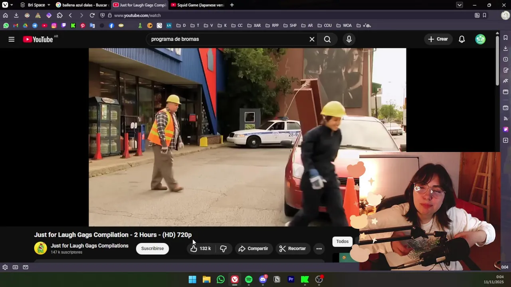Image resolution: width=511 pixels, height=287 pixels.
Task: Open the CC bookmarks folder
Action: pos(237,26)
